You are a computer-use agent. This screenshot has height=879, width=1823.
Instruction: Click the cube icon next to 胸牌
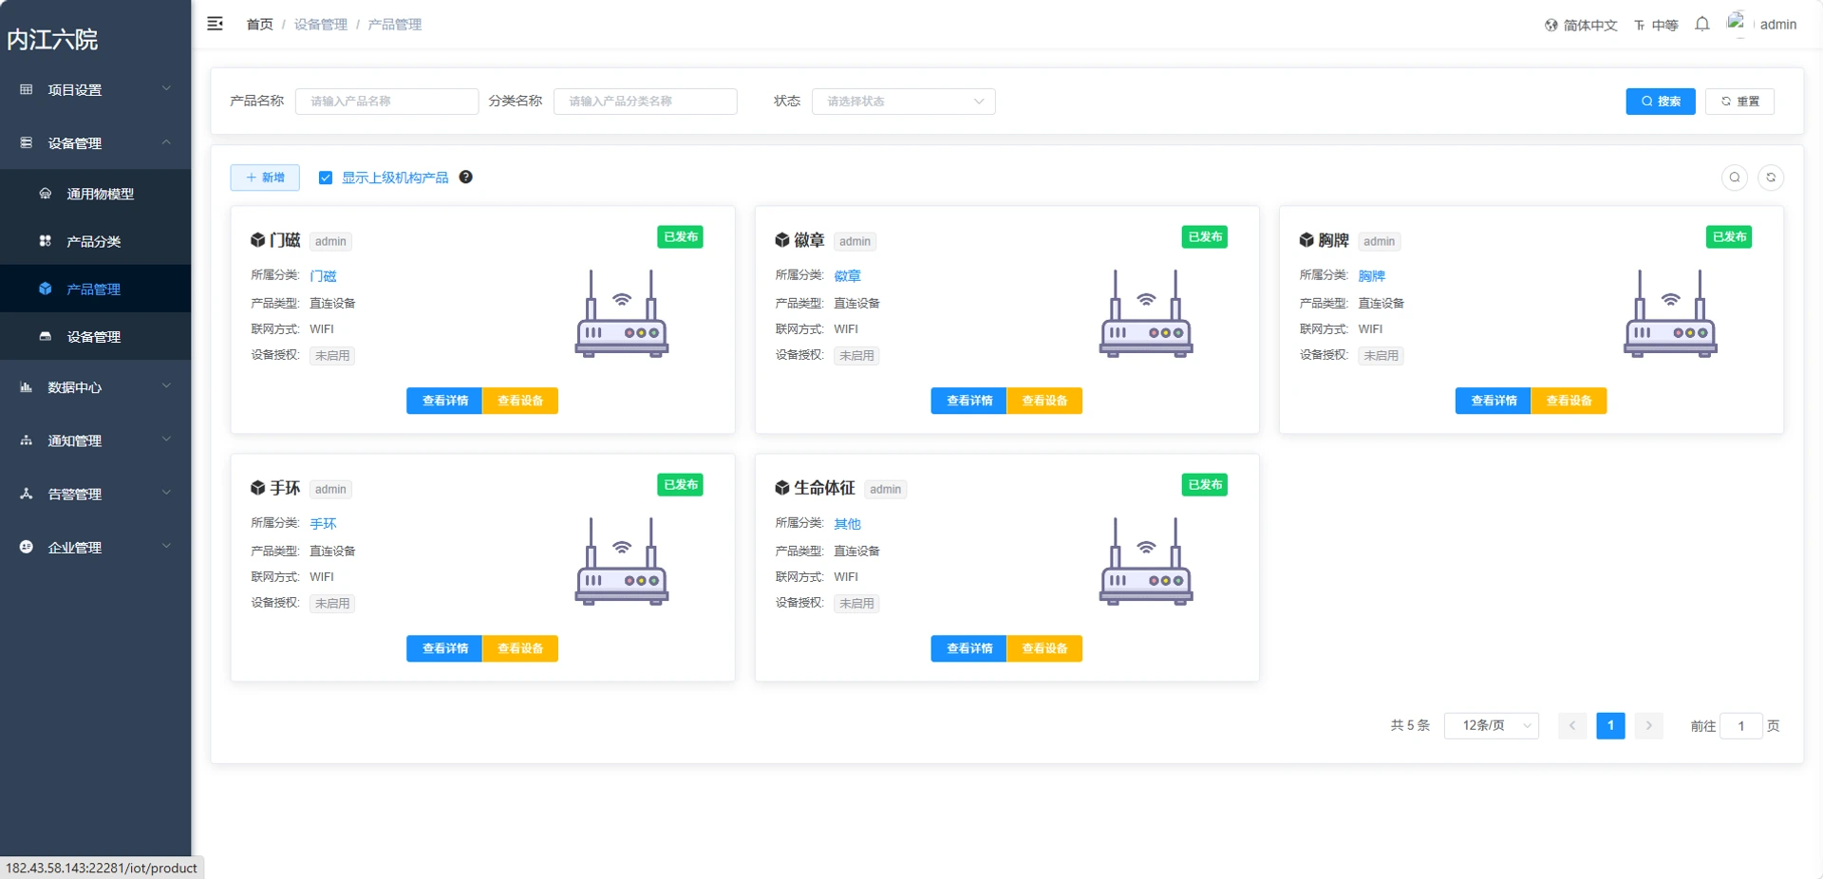(1306, 240)
